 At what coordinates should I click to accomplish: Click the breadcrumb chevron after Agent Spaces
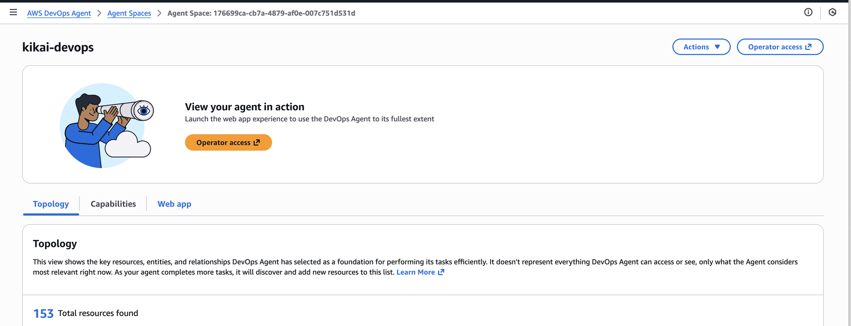pos(160,13)
